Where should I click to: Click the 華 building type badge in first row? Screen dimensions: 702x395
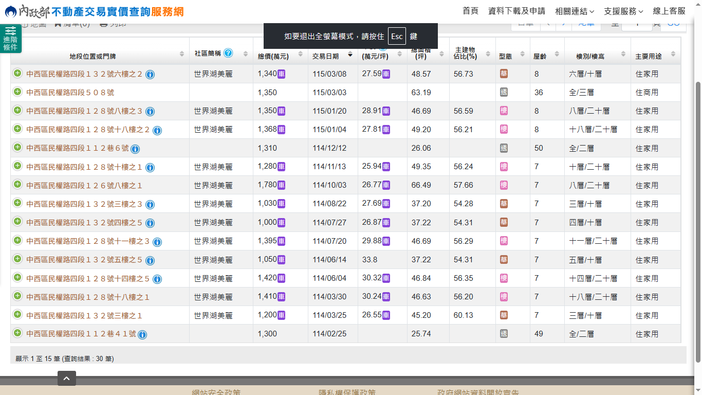pos(504,74)
